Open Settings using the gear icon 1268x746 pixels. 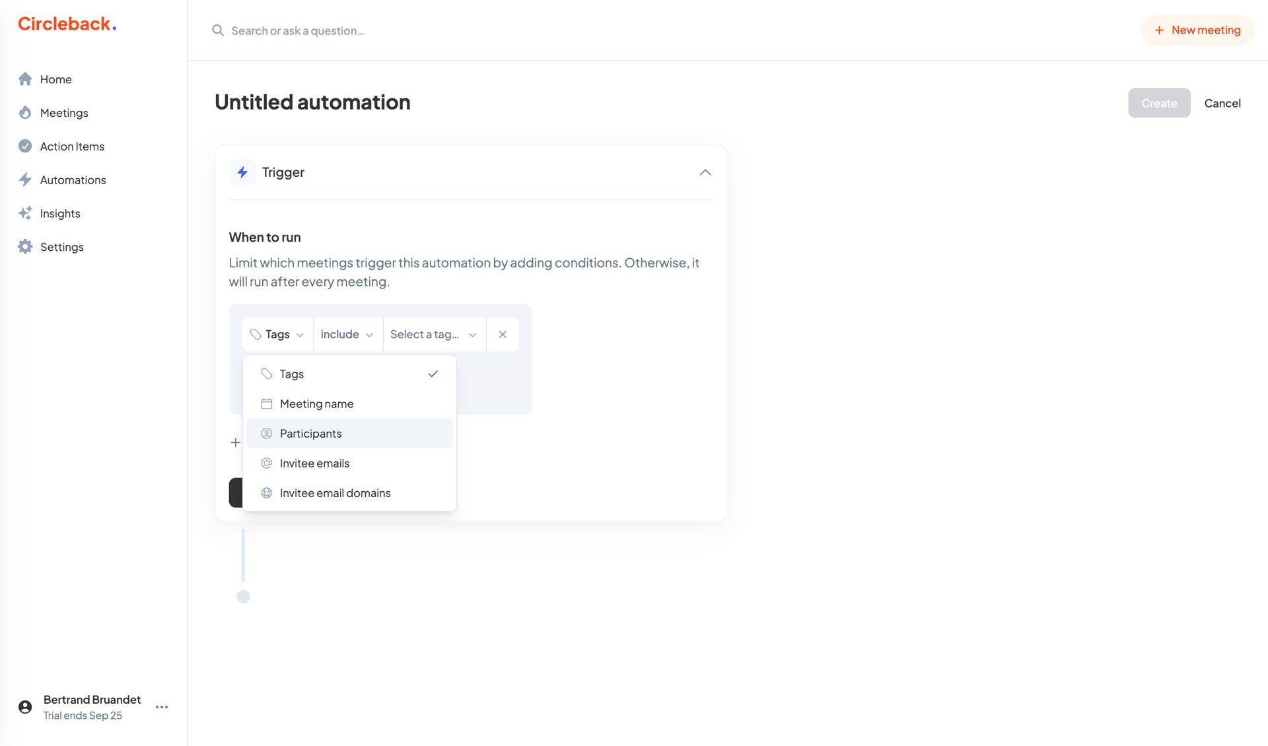(25, 246)
